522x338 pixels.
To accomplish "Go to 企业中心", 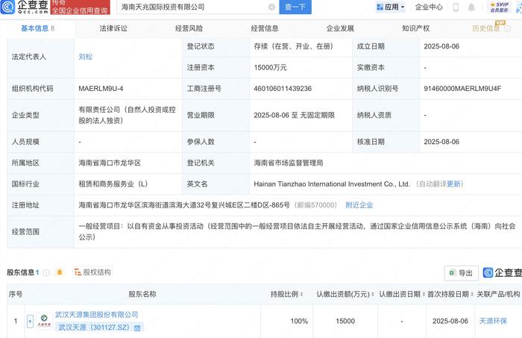I will click(x=429, y=7).
